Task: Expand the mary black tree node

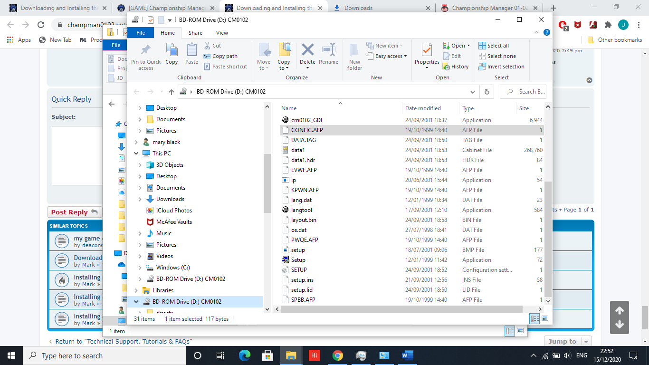Action: click(136, 142)
